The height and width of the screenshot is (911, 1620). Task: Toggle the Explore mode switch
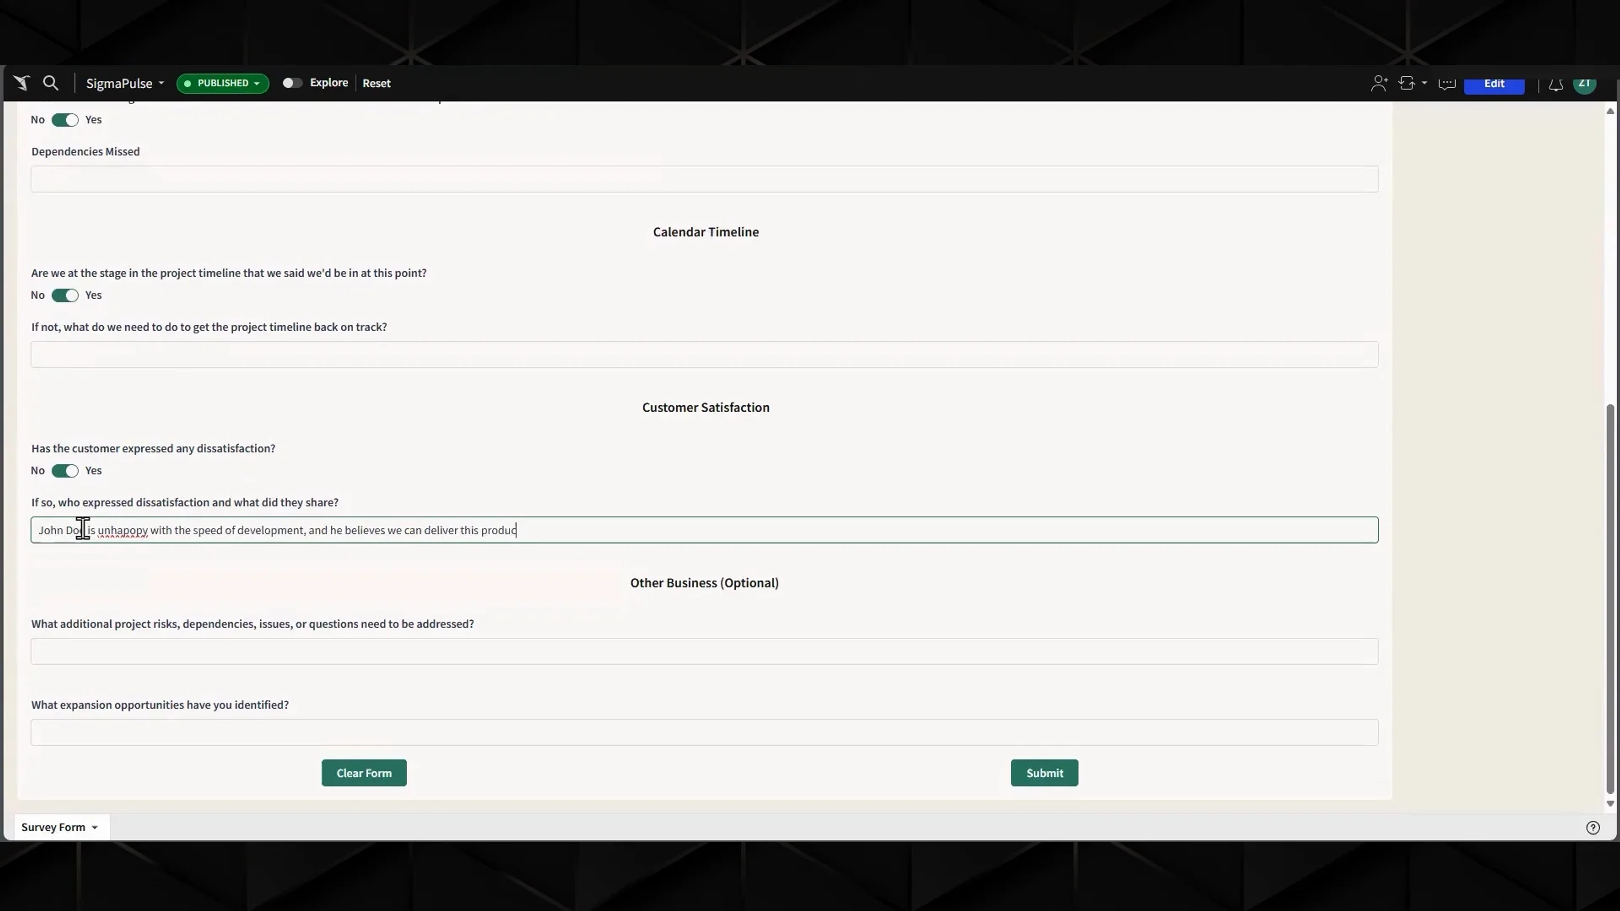292,83
